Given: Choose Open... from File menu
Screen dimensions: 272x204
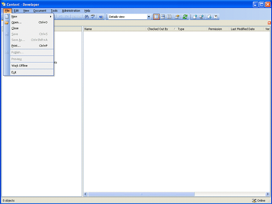Looking at the screenshot, I should point(28,23).
